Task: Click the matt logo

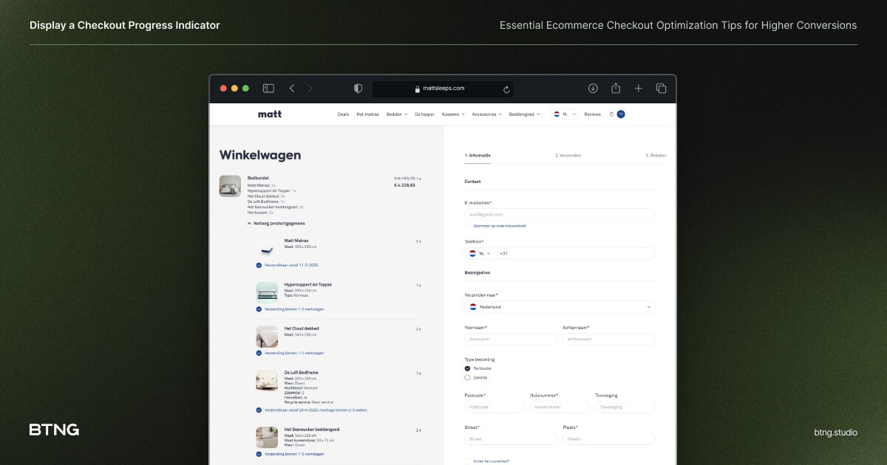Action: [270, 114]
